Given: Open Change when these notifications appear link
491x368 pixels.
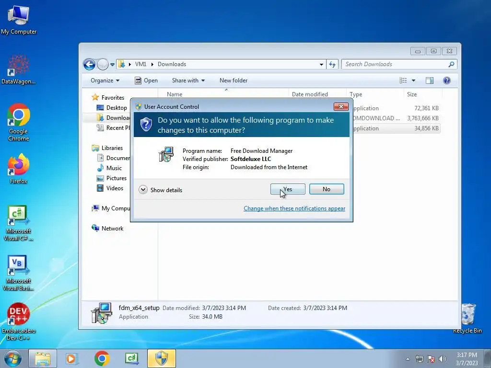Looking at the screenshot, I should pyautogui.click(x=294, y=208).
